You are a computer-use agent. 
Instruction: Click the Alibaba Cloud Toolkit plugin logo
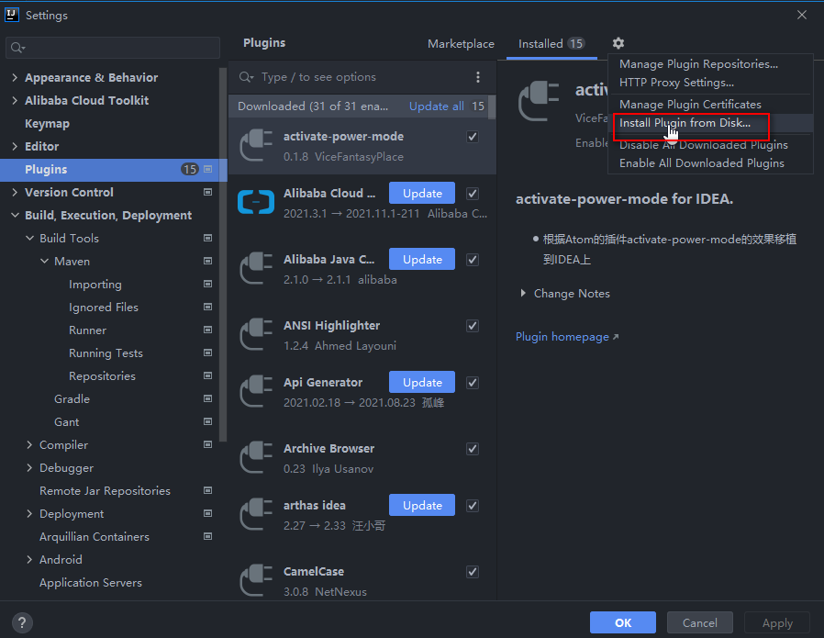[256, 202]
